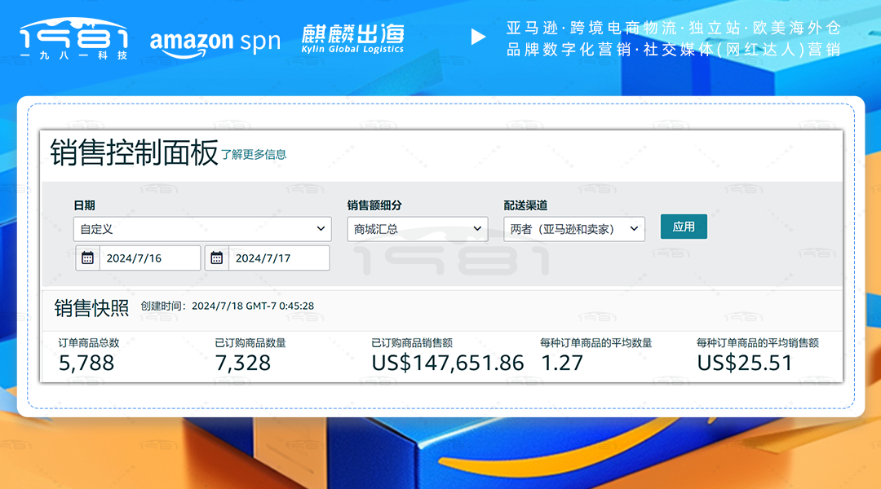Click the white play arrow in banner
The height and width of the screenshot is (489, 881).
[477, 37]
